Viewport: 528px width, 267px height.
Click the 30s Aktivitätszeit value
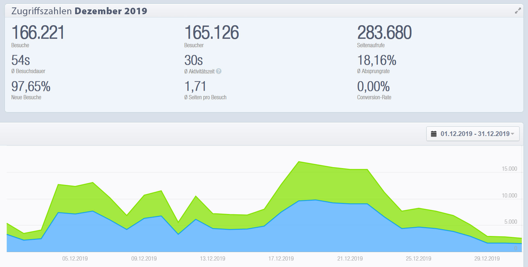[x=193, y=60]
